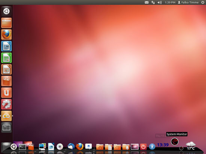This screenshot has width=206, height=154.
Task: Open System Settings wrench-and-gear icon
Action: point(6,104)
